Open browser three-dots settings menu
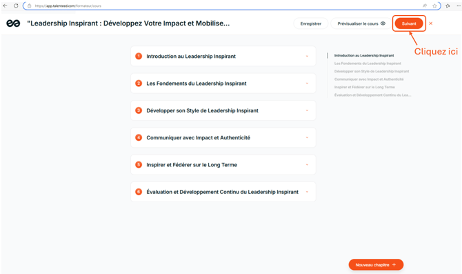Viewport: 462px width, 274px height. coord(459,6)
